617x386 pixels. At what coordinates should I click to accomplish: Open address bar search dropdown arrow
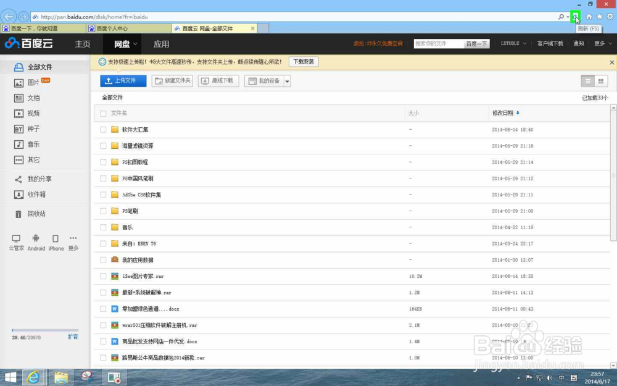coord(567,17)
